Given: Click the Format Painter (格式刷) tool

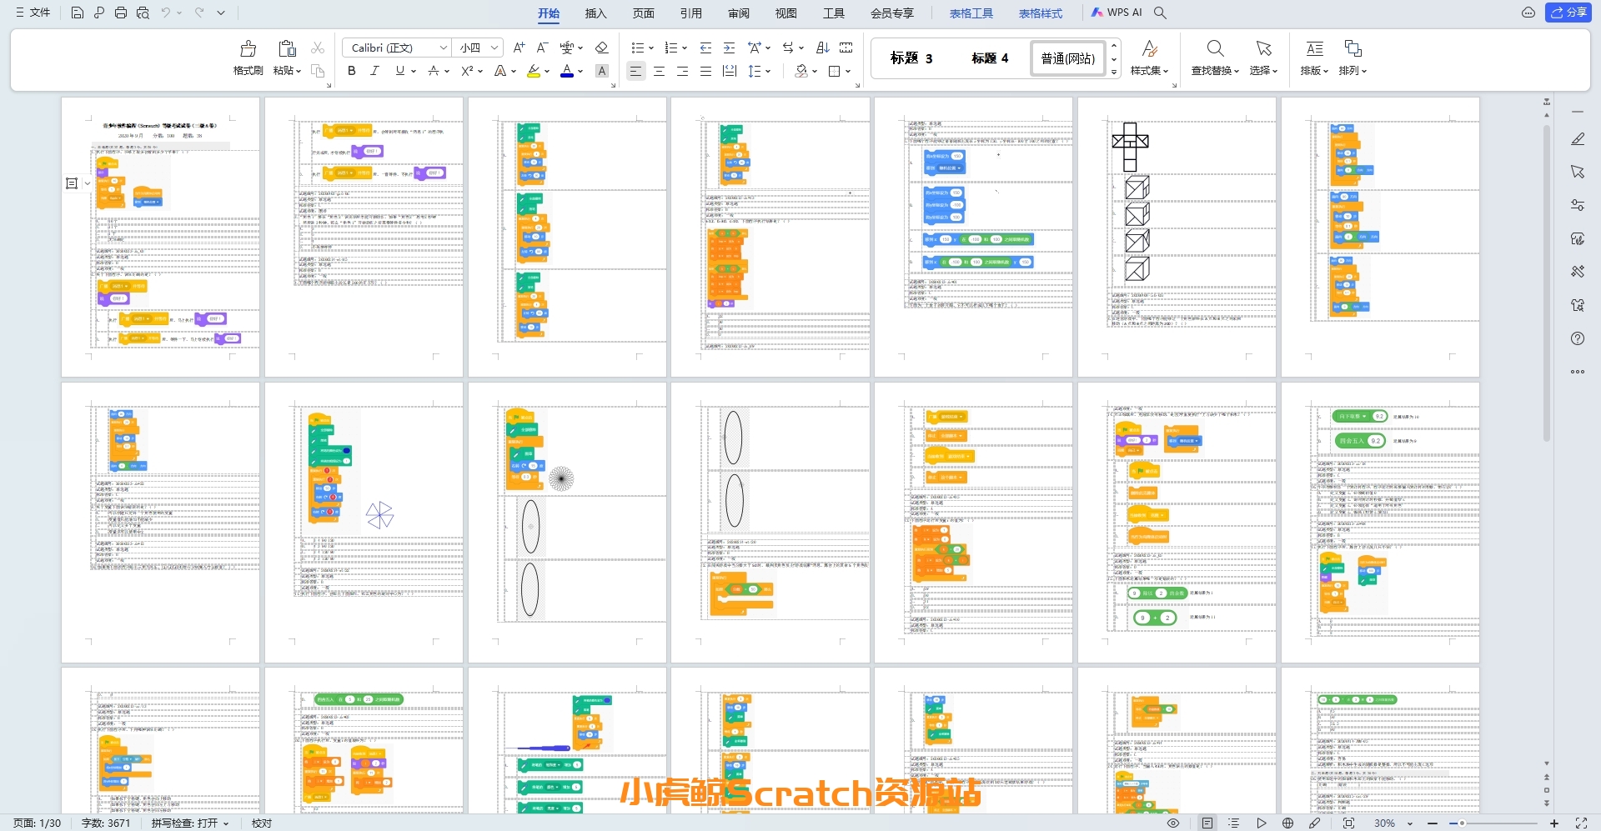Looking at the screenshot, I should pyautogui.click(x=248, y=58).
